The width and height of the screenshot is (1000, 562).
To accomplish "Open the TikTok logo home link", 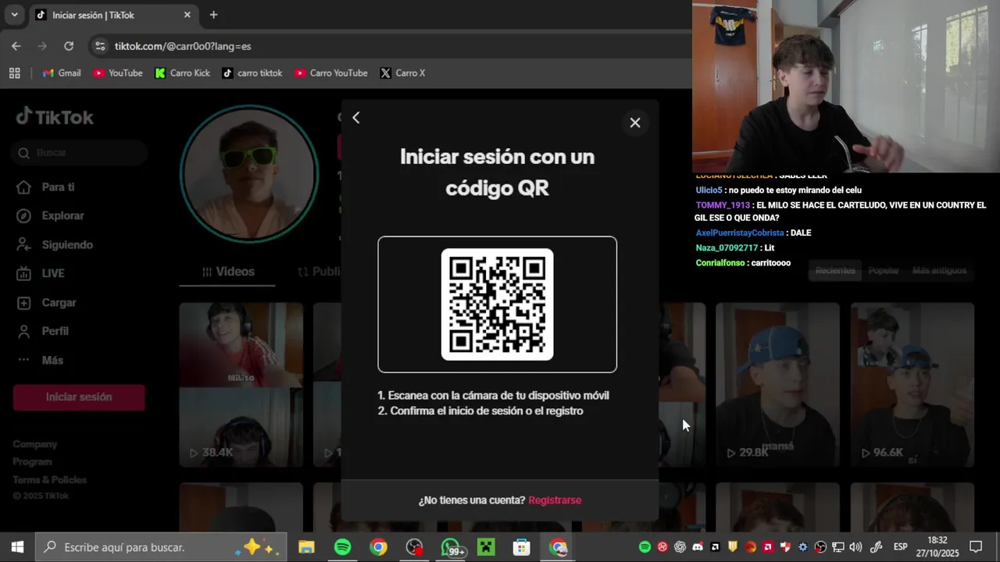I will (x=55, y=117).
